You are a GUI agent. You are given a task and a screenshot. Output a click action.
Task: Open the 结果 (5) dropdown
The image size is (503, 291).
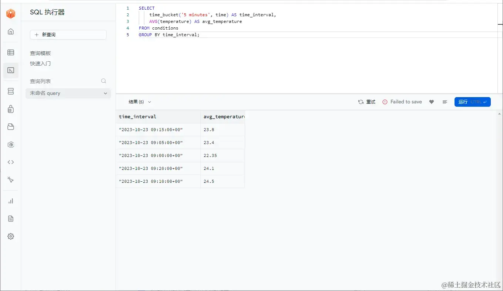coord(140,102)
